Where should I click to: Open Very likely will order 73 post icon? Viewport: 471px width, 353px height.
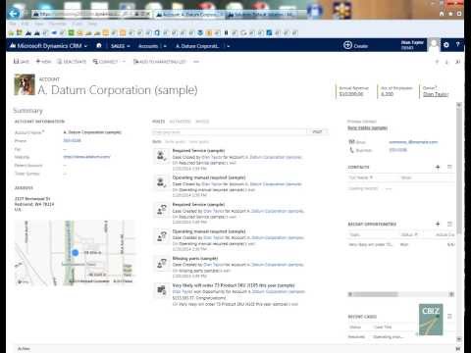click(162, 289)
